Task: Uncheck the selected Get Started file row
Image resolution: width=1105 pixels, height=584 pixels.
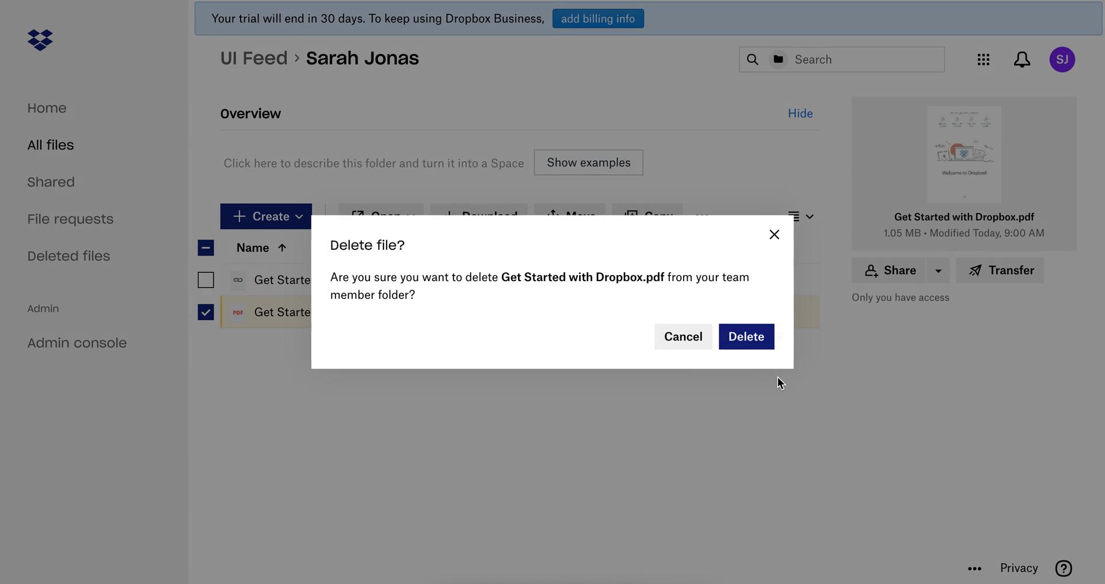Action: coord(205,312)
